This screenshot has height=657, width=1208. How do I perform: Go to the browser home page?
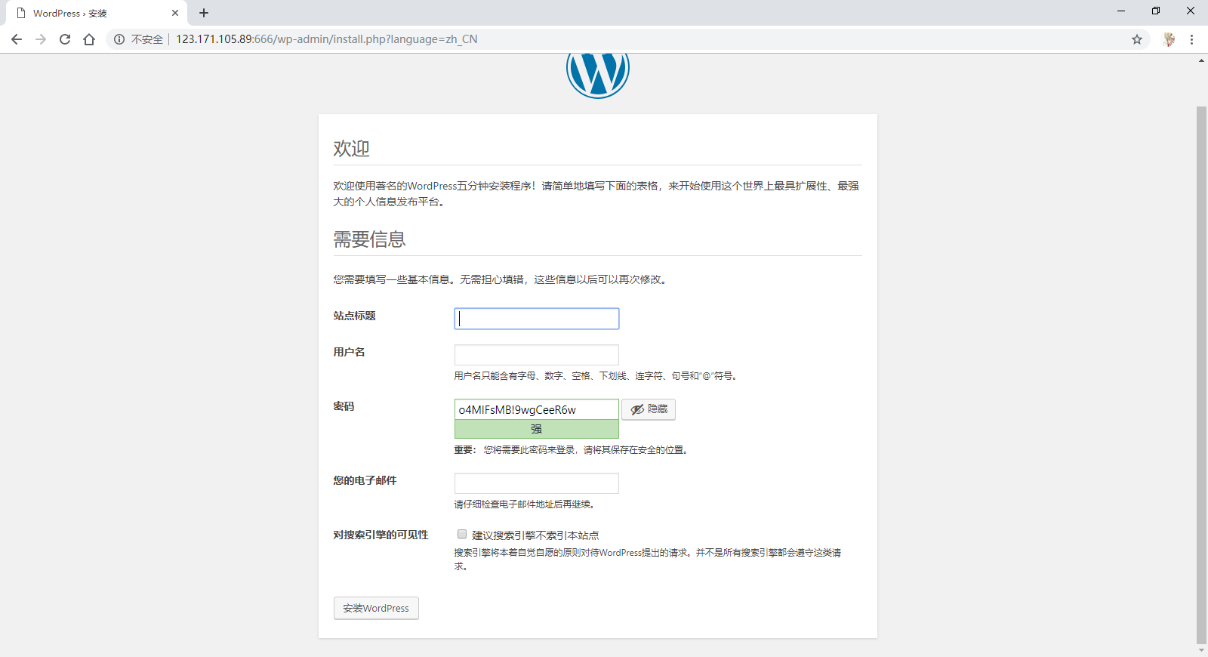pyautogui.click(x=89, y=39)
